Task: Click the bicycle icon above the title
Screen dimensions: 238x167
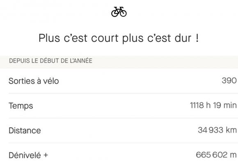Action: pyautogui.click(x=119, y=12)
